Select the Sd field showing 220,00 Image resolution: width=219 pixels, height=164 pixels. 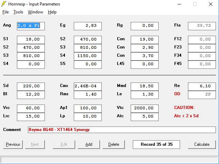point(31,87)
